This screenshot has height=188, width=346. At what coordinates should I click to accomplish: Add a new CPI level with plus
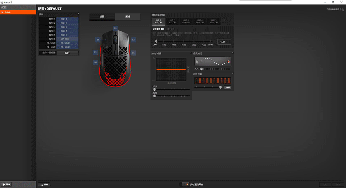pos(224,21)
